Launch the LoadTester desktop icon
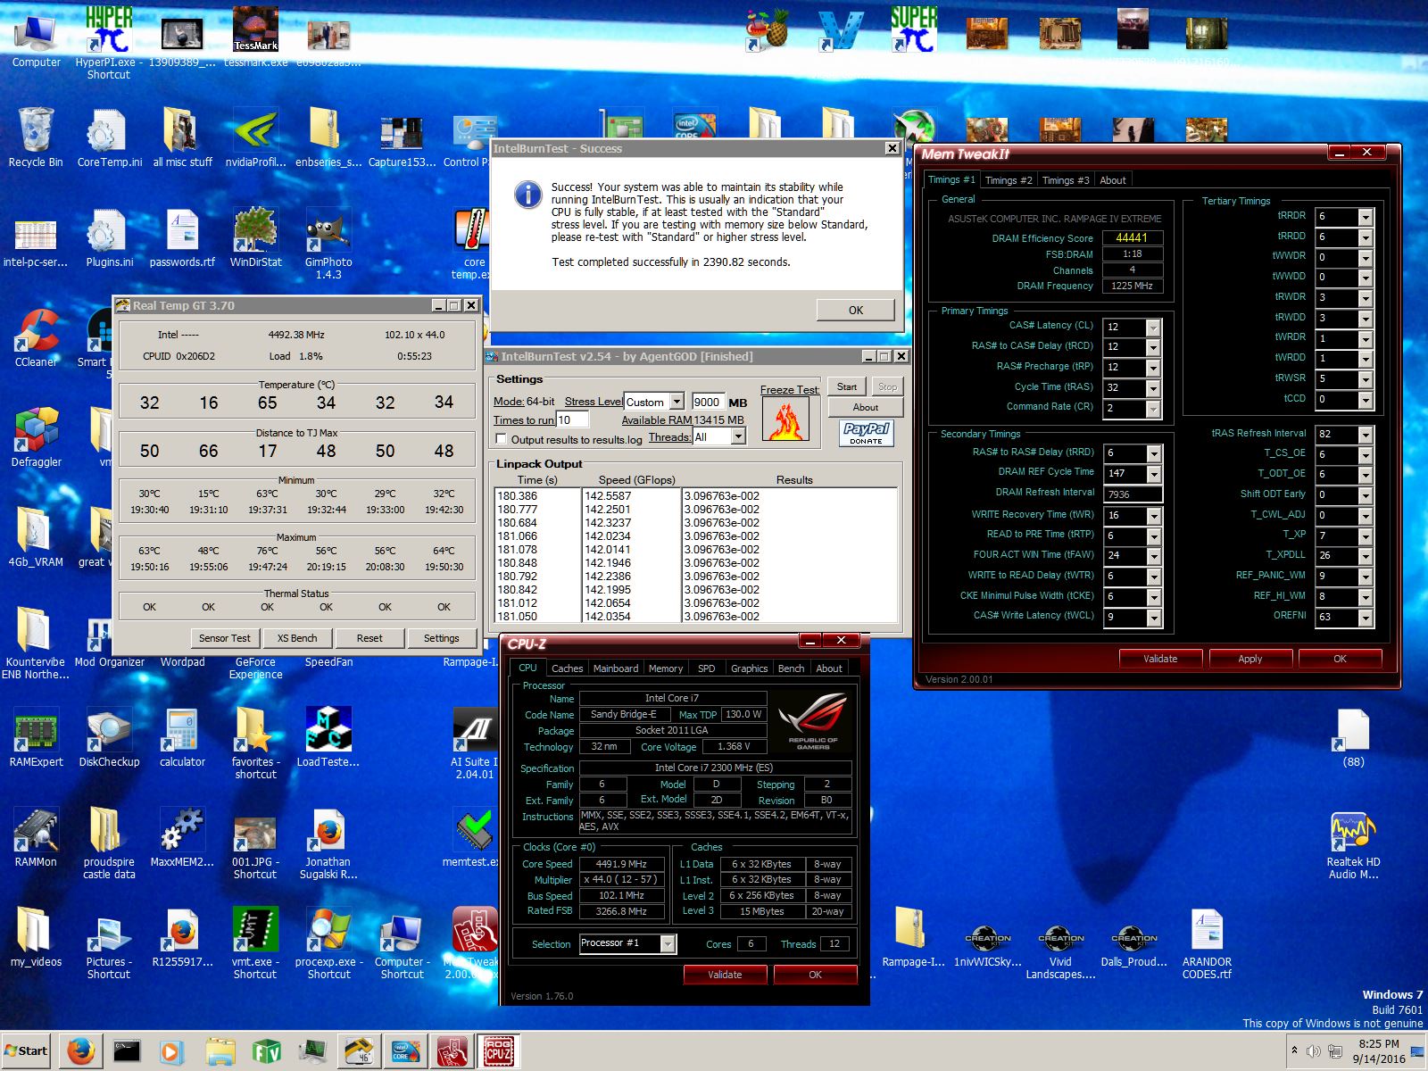The width and height of the screenshot is (1428, 1071). (328, 736)
